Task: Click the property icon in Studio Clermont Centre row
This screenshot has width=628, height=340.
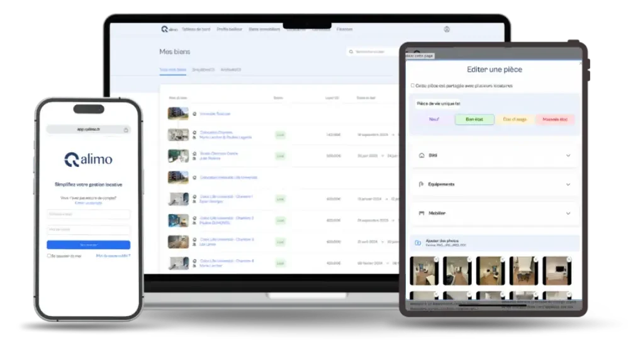Action: 194,154
